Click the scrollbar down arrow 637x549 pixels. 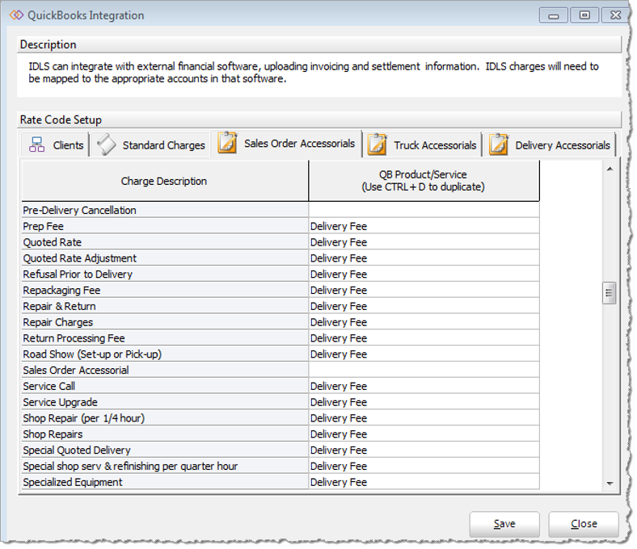pos(610,484)
